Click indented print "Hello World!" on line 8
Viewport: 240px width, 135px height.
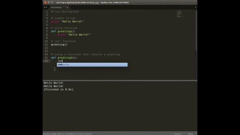click(74, 35)
